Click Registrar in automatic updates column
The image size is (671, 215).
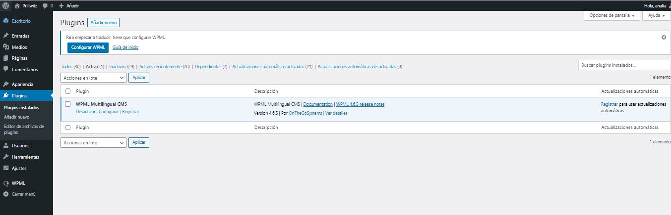point(610,104)
